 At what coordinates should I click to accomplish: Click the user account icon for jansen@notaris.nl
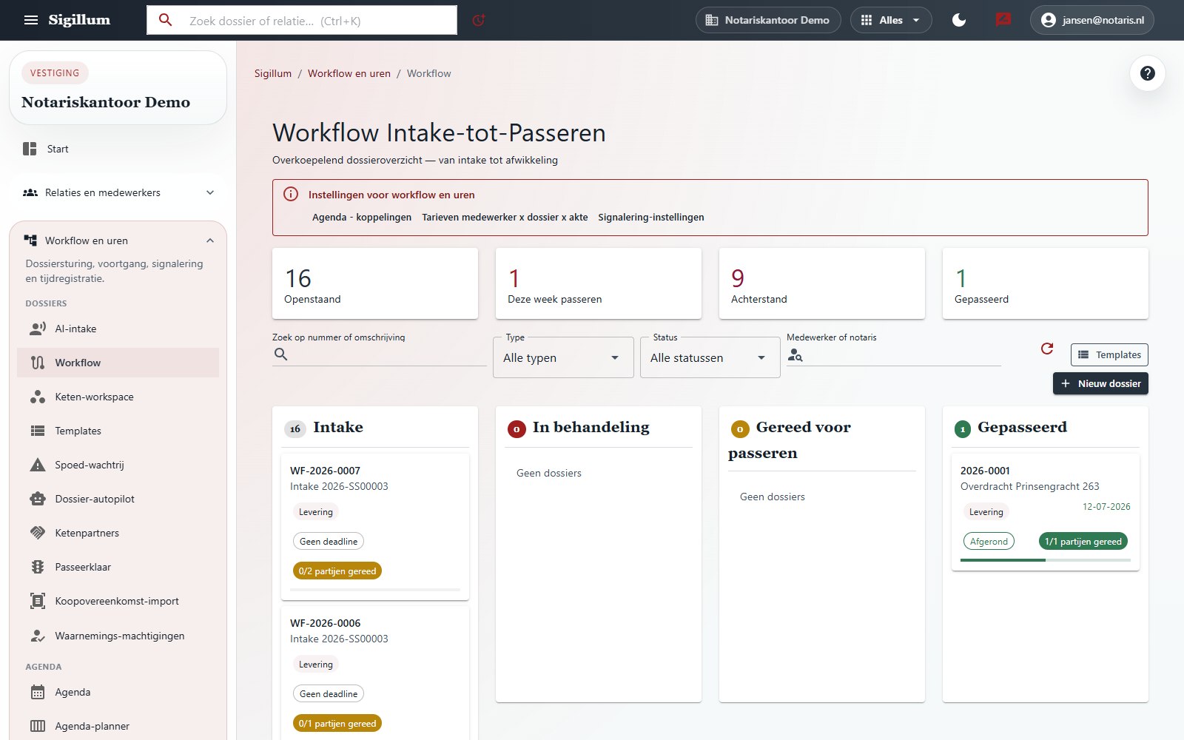(x=1049, y=20)
